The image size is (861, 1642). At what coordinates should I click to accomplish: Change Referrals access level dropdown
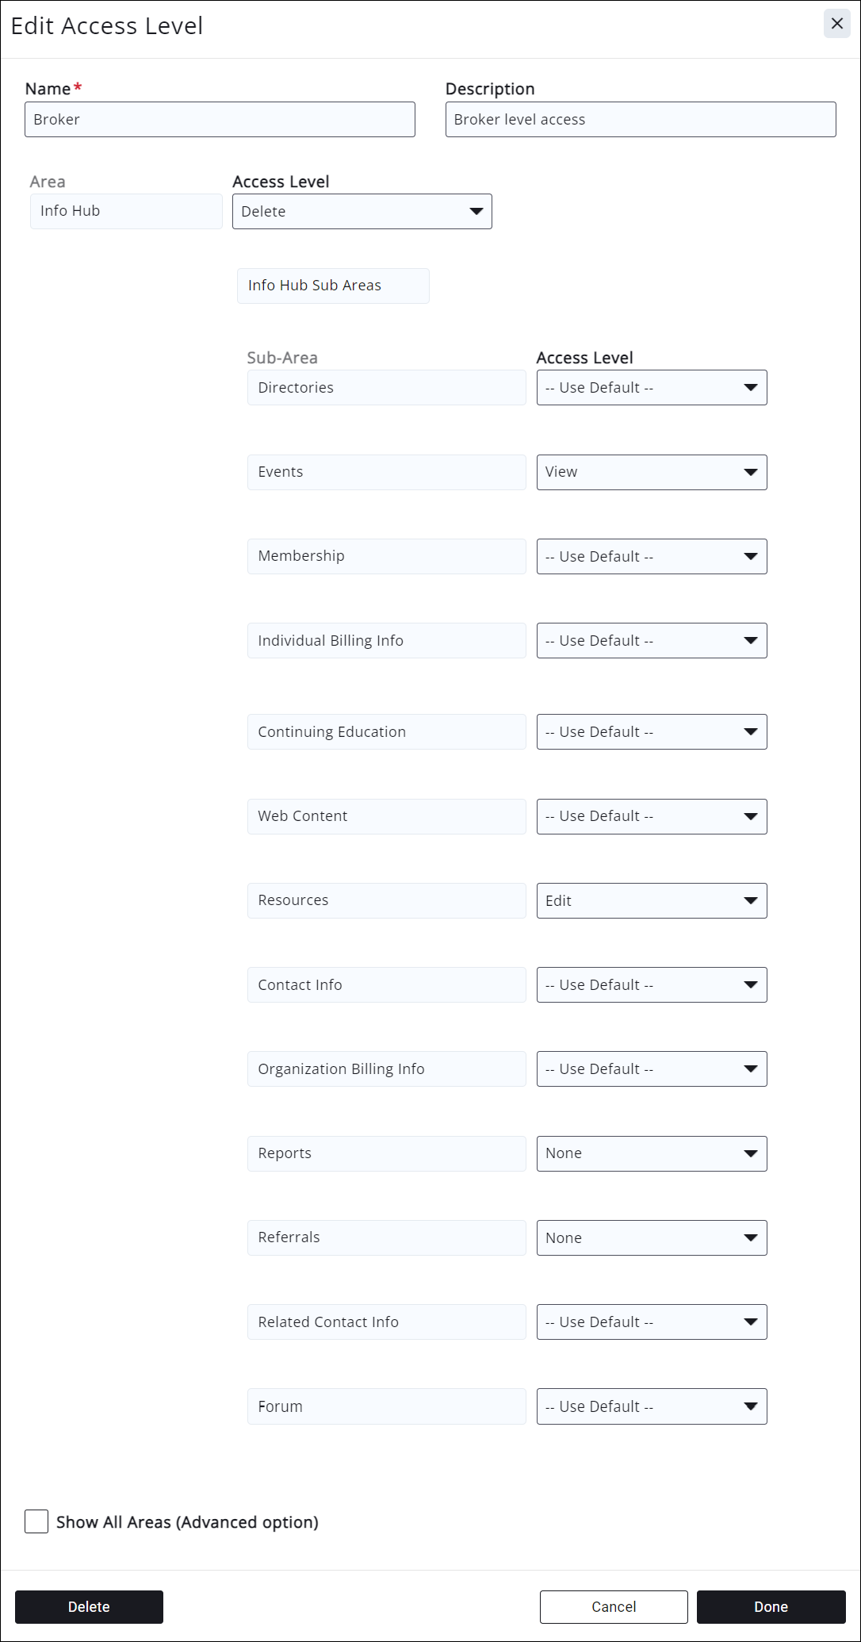(x=651, y=1238)
